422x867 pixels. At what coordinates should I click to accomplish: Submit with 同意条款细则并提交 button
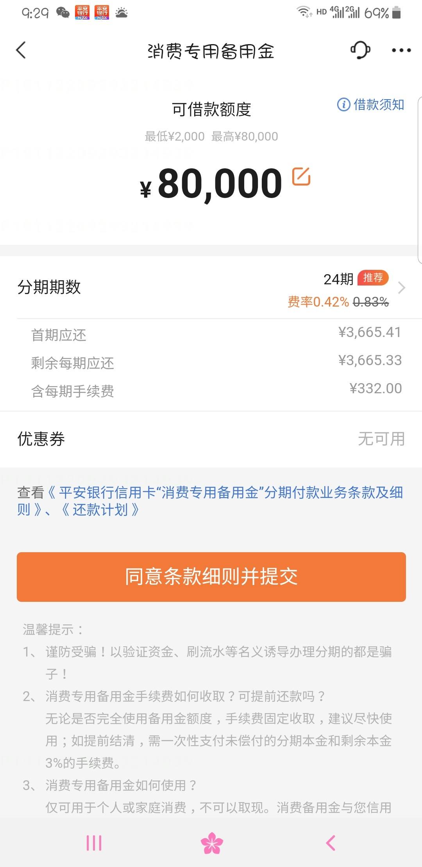click(211, 577)
